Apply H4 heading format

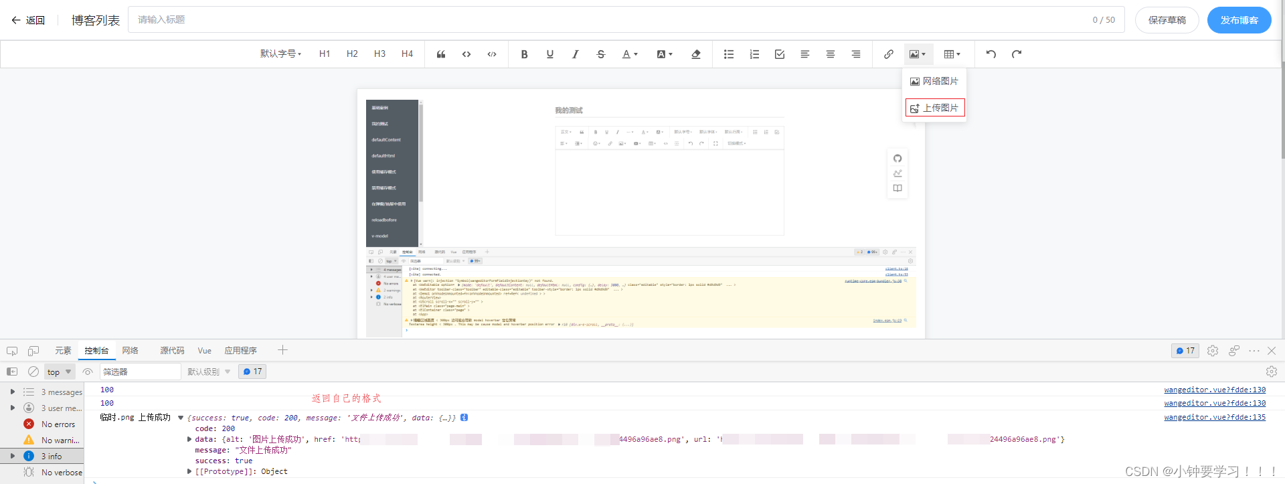[x=407, y=54]
